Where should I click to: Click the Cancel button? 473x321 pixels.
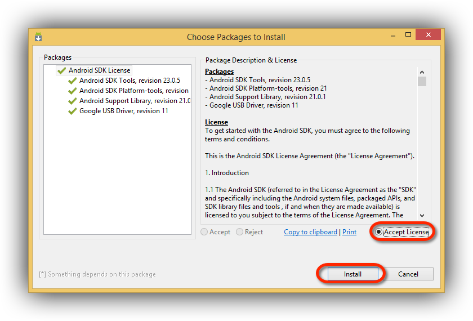pos(408,274)
